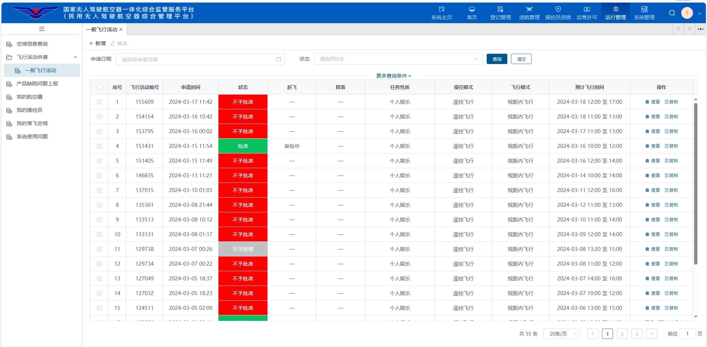
Task: Go to next page arrow
Action: pyautogui.click(x=652, y=334)
